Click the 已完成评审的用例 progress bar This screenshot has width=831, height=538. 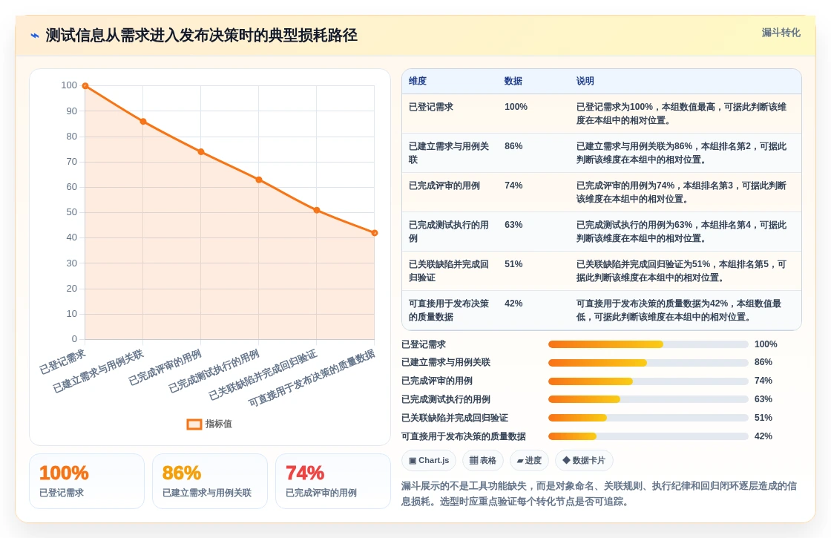648,381
